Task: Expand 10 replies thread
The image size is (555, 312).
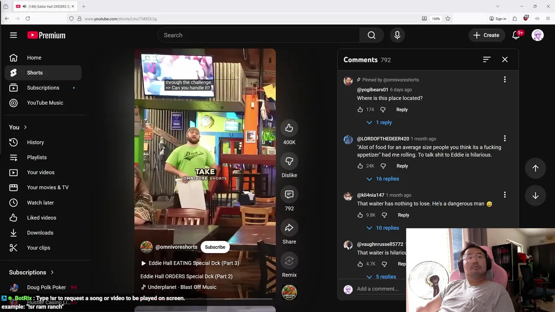Action: 382,228
